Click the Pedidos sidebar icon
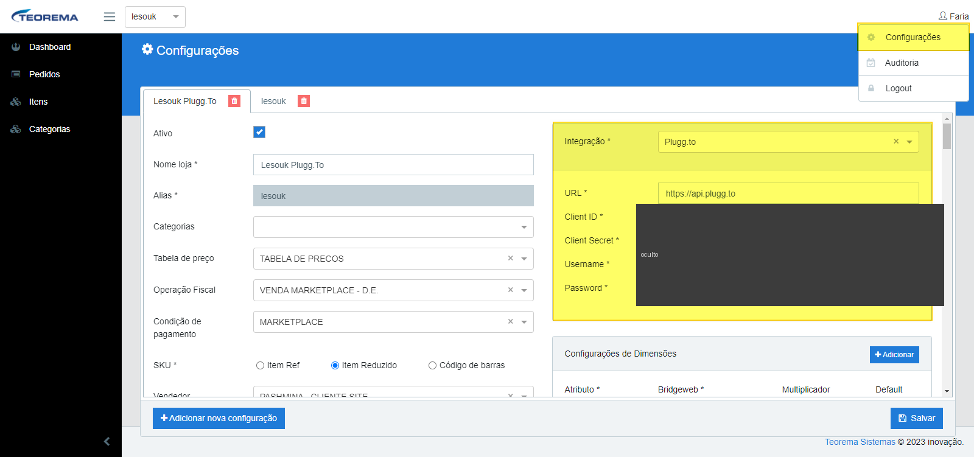This screenshot has width=974, height=457. coord(16,74)
